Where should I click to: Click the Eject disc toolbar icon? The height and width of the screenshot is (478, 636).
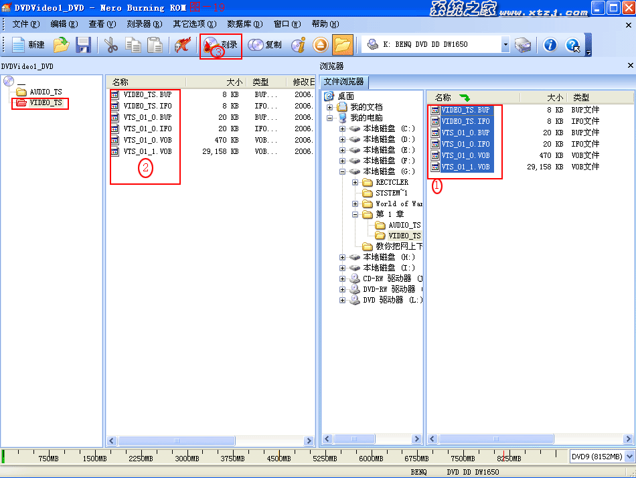click(321, 45)
